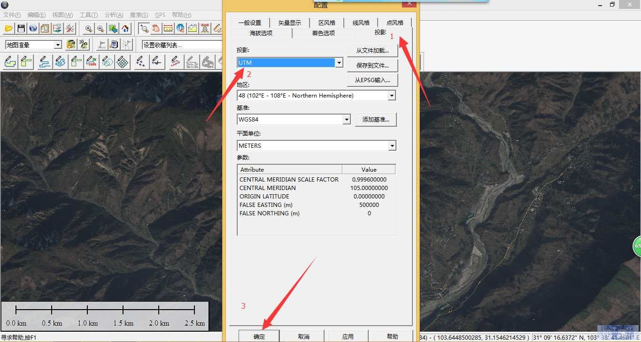Click the 从EPSG输入... button
The height and width of the screenshot is (342, 641).
[372, 80]
